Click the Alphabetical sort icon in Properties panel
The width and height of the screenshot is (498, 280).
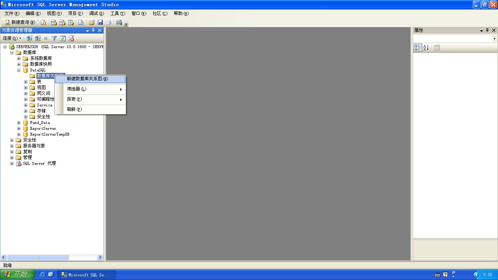click(x=426, y=48)
